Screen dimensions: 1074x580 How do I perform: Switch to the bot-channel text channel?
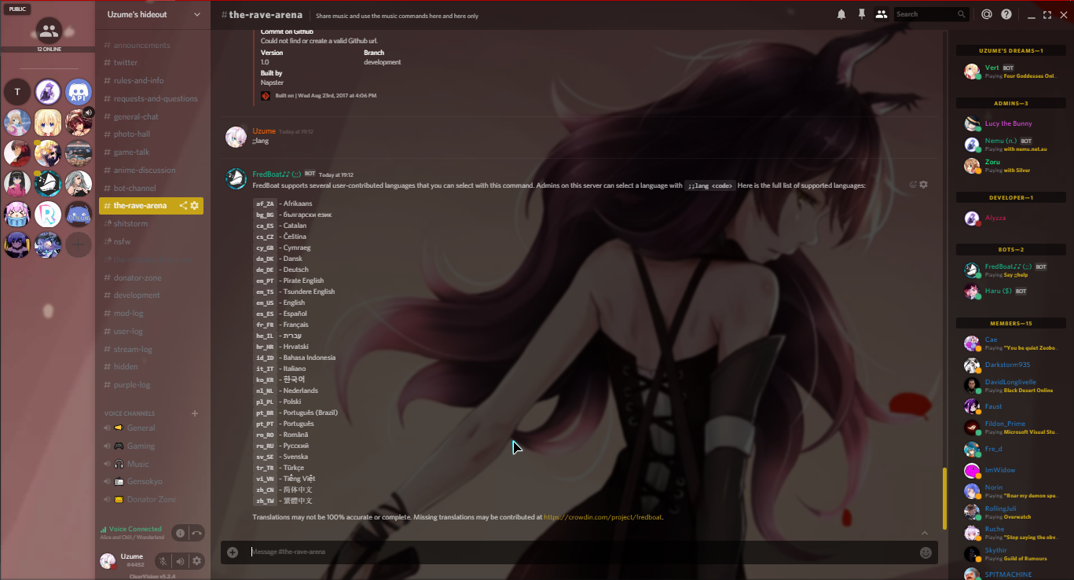click(134, 189)
